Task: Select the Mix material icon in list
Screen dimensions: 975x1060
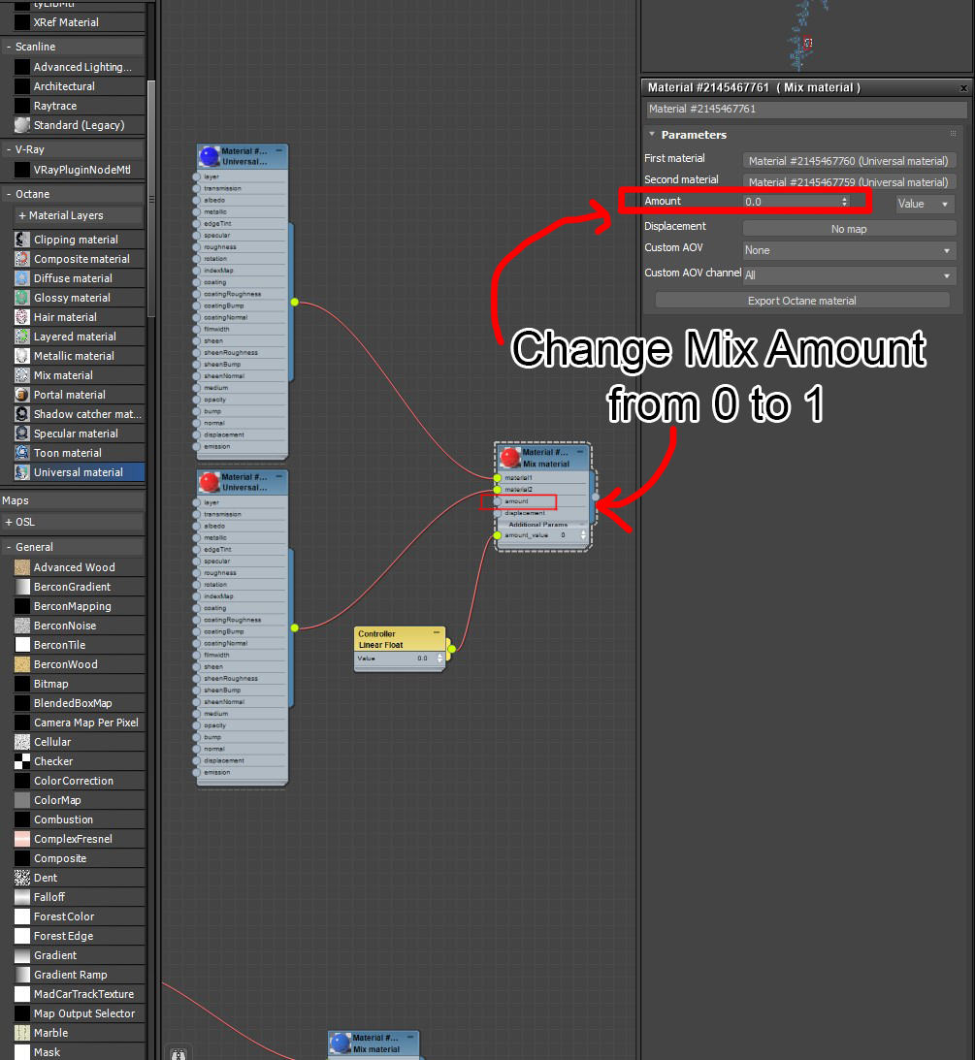Action: (22, 375)
